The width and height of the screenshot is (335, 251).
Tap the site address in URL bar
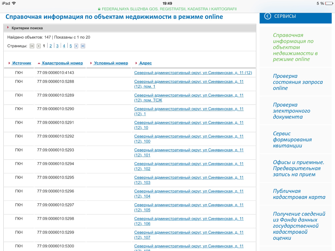169,9
